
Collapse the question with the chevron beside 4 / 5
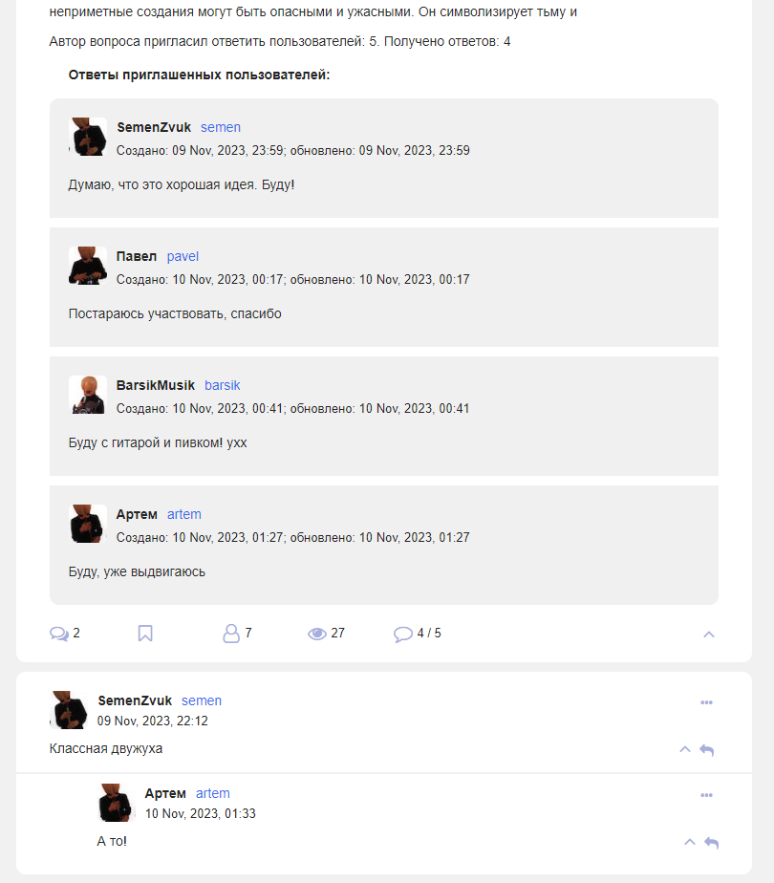point(709,635)
